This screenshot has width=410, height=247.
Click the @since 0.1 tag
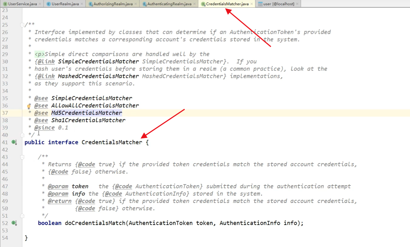click(x=51, y=128)
